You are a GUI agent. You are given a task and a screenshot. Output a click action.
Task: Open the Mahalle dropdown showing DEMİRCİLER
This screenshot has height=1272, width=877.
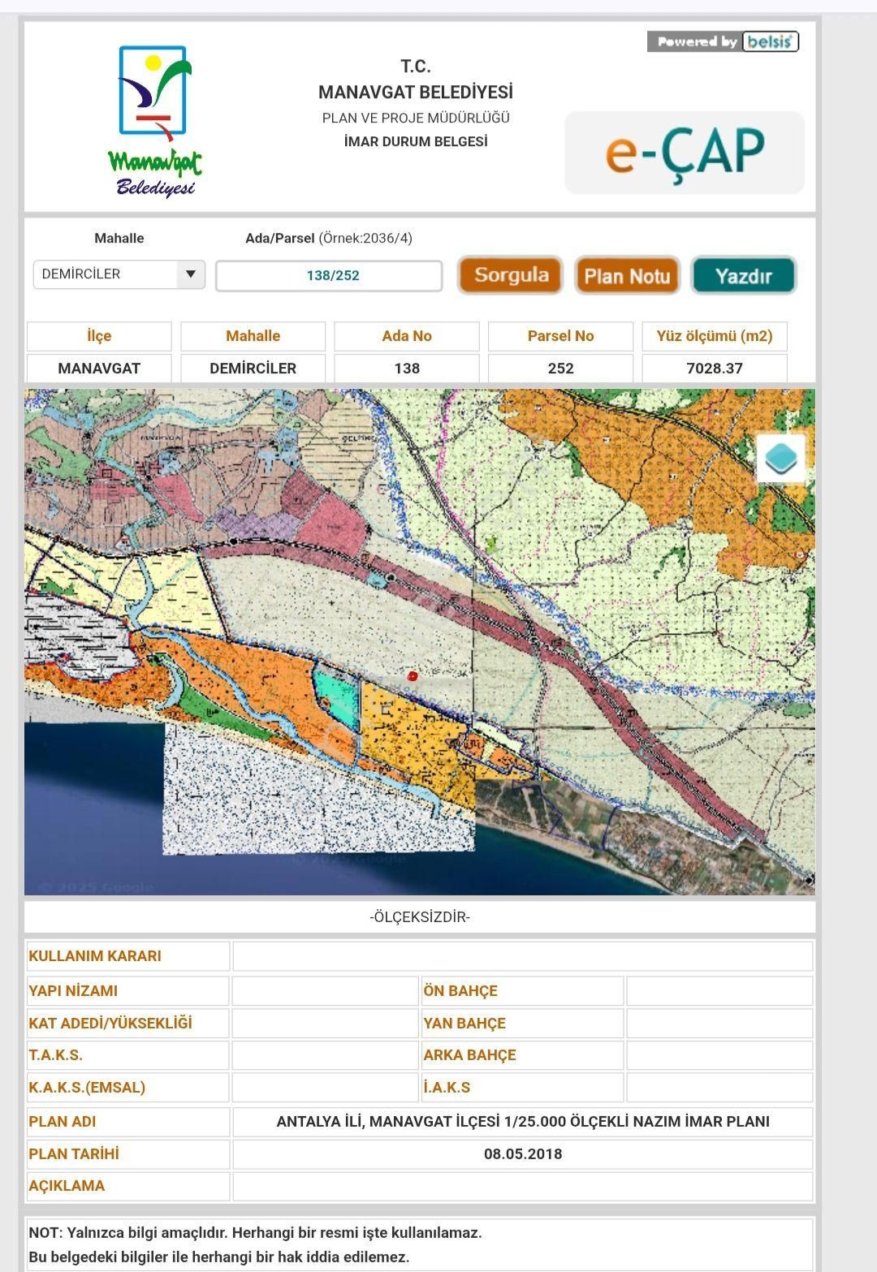click(119, 274)
